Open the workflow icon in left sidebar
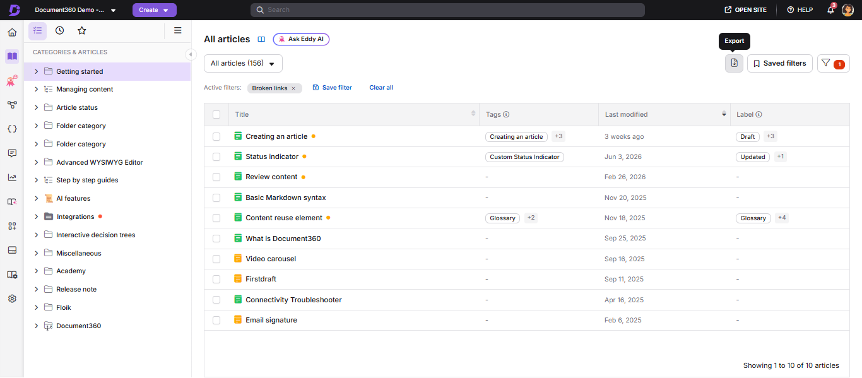Image resolution: width=862 pixels, height=378 pixels. click(x=12, y=105)
